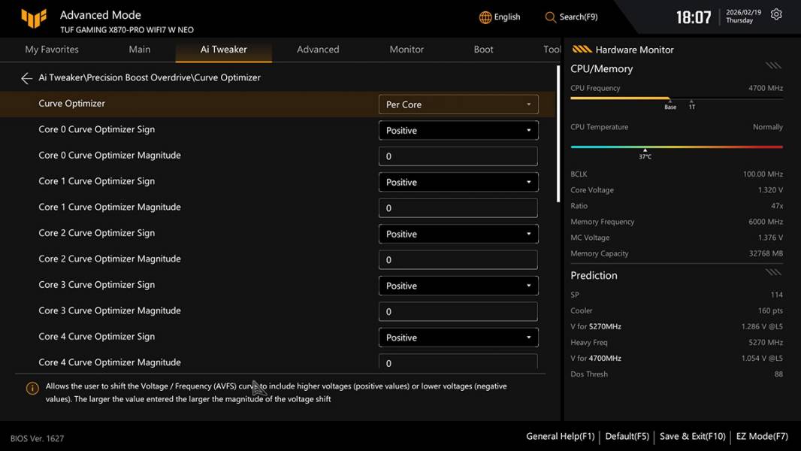Click the info icon beside help text
Screen dimensions: 801x451
pos(32,389)
